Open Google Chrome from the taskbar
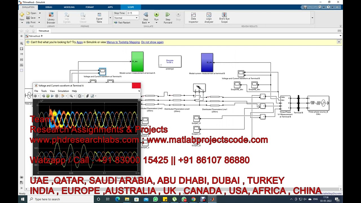Image resolution: width=361 pixels, height=203 pixels. pos(193,199)
